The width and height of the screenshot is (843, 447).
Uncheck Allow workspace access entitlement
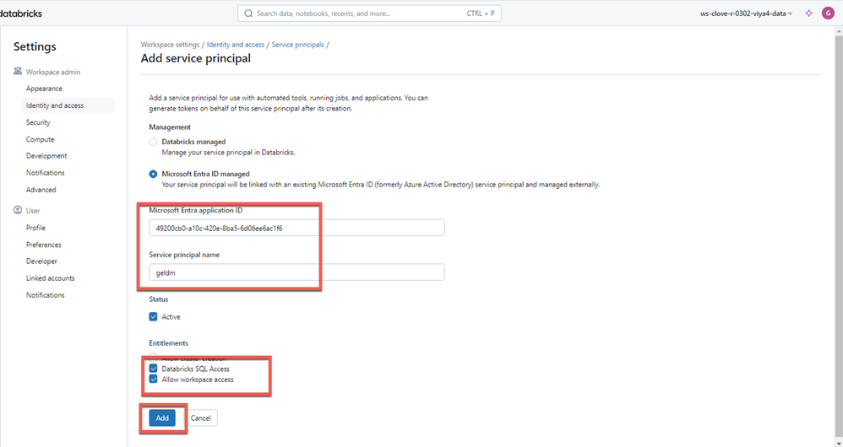coord(154,380)
